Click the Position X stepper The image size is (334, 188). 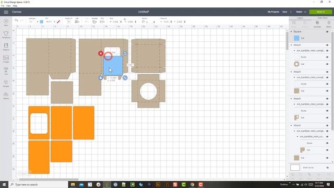point(171,22)
